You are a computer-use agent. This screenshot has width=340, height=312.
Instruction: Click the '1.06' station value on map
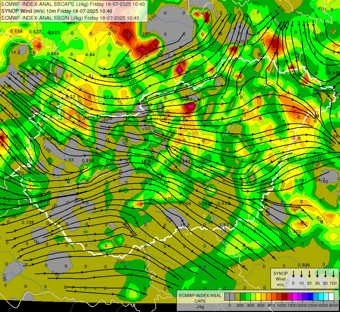pos(11,158)
